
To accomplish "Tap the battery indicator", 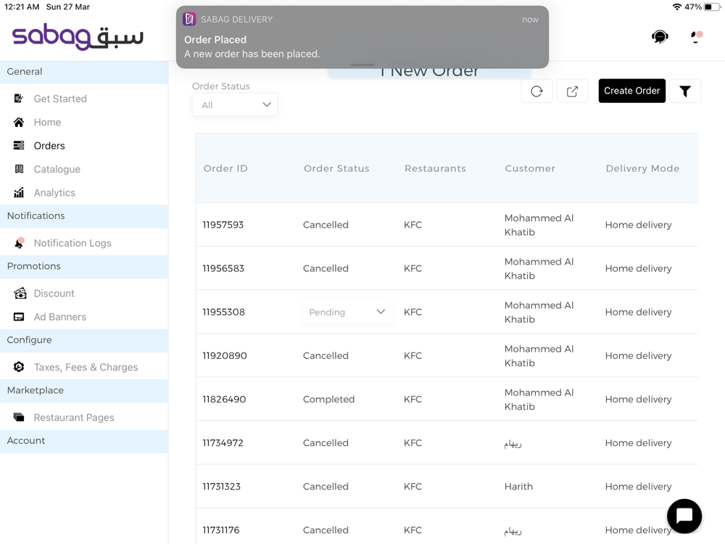I will [711, 7].
